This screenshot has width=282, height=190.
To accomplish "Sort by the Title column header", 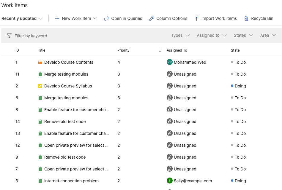I will [x=42, y=50].
